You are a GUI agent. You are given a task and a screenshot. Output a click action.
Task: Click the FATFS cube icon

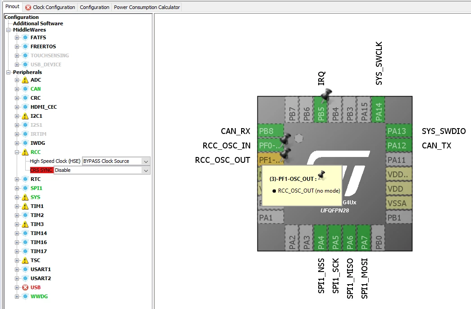[x=25, y=37]
